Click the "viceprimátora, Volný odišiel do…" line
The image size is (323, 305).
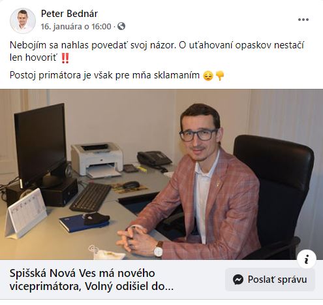click(91, 286)
